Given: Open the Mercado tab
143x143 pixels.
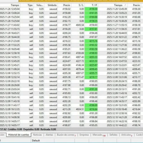Looking at the screenshot, I should click(x=99, y=135).
